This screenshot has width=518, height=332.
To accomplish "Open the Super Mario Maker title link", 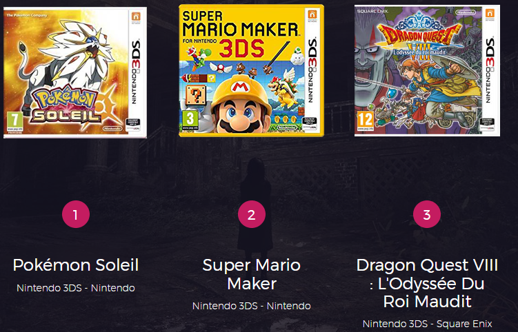I will pos(251,274).
